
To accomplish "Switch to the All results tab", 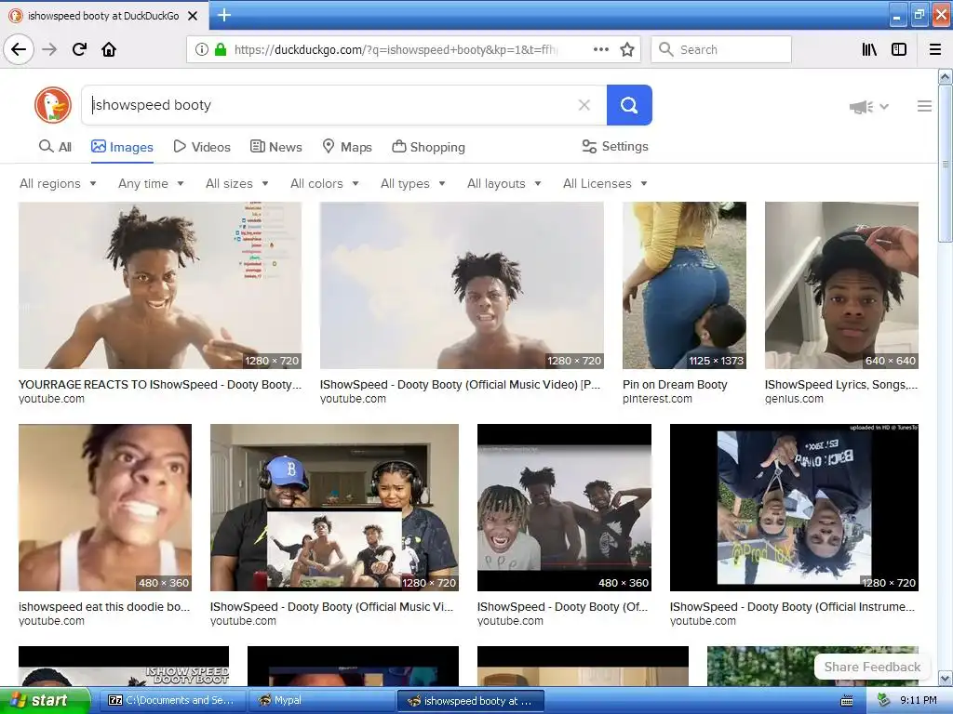I will click(x=55, y=147).
